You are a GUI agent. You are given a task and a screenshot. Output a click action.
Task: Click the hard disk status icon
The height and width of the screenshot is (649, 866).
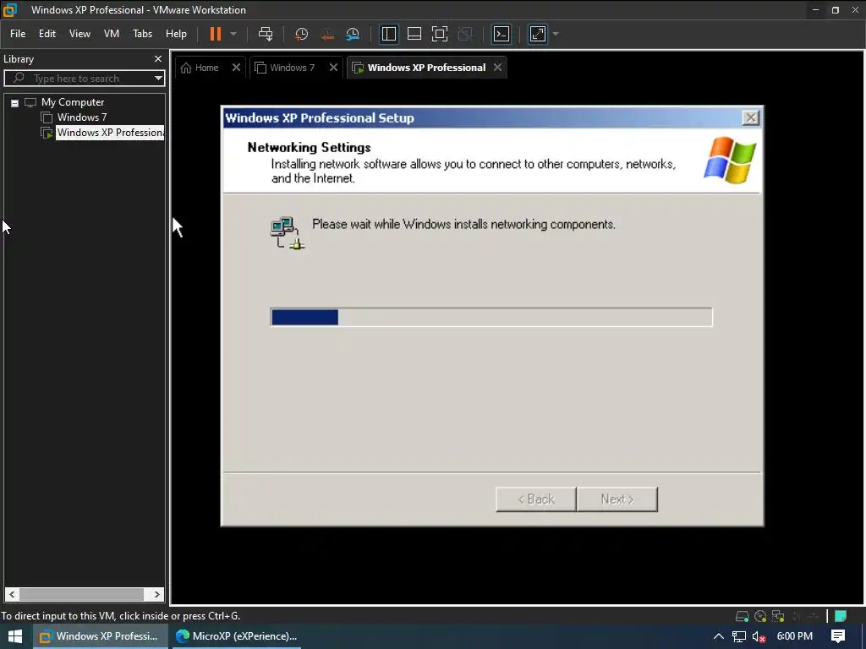[743, 616]
